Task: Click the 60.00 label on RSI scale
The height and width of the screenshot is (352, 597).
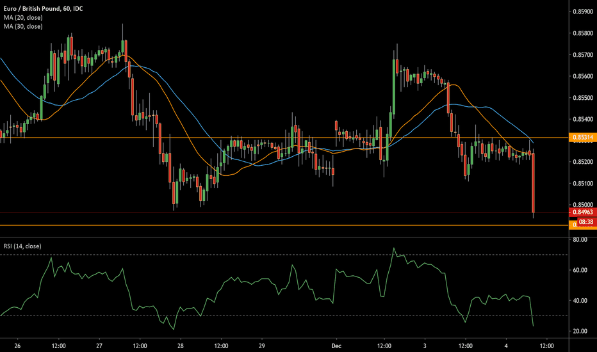Action: pyautogui.click(x=580, y=270)
